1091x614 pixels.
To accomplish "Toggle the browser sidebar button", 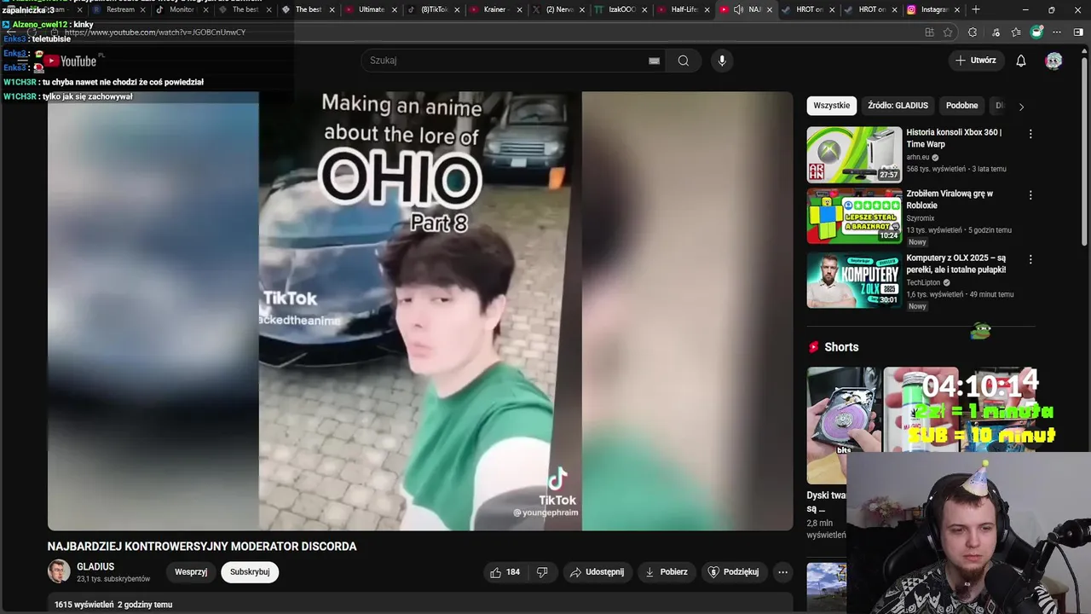I will [x=1078, y=32].
